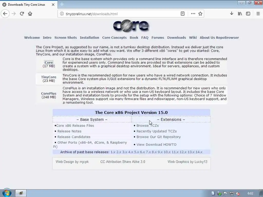Open the 5.x archive release link
This screenshot has width=263, height=197.
tap(137, 152)
